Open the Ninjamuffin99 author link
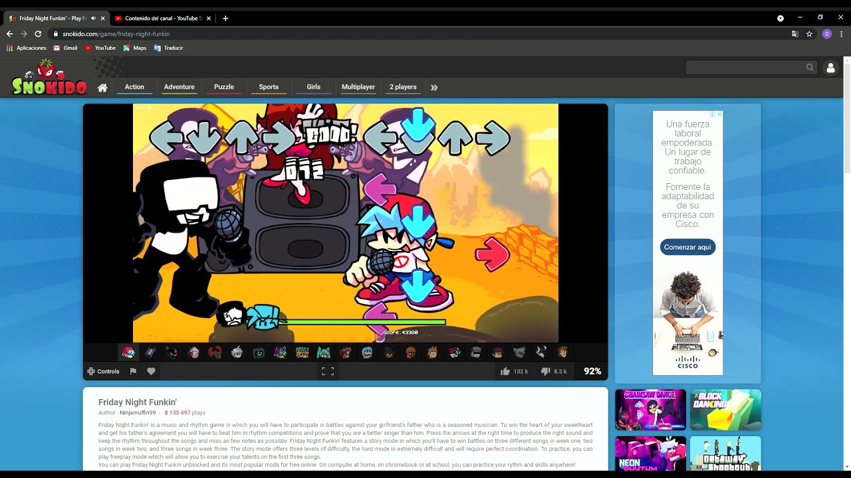The width and height of the screenshot is (851, 478). click(x=138, y=413)
